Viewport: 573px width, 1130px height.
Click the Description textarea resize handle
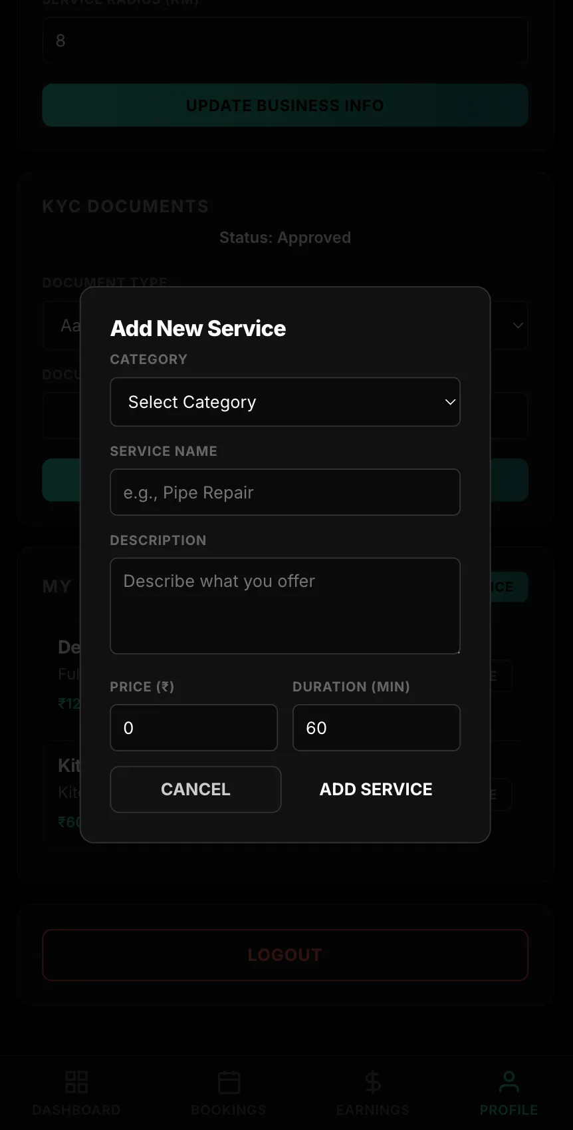457,650
